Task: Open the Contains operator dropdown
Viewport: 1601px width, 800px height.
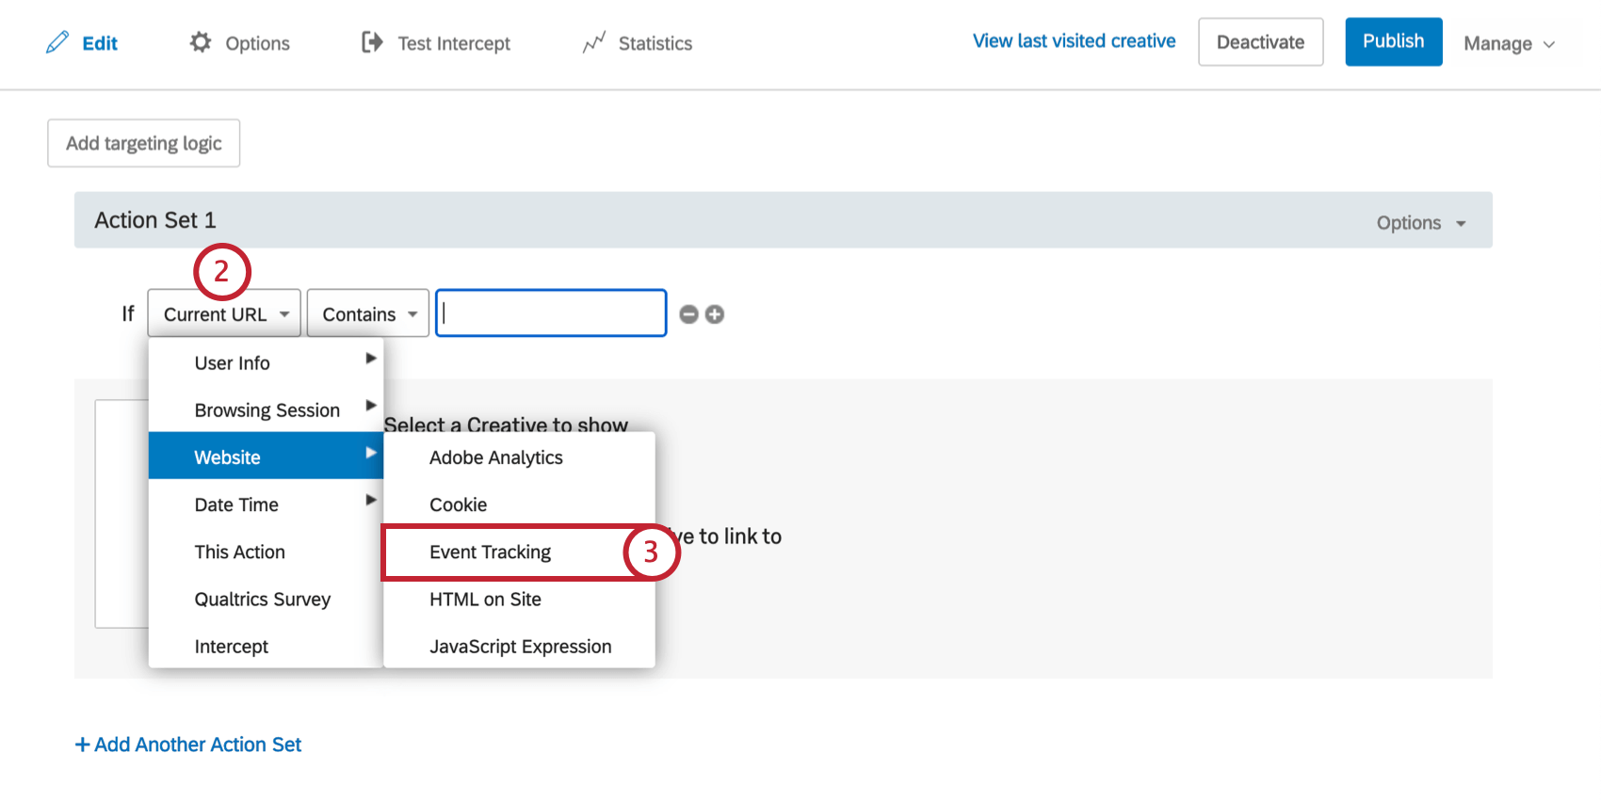Action: (368, 313)
